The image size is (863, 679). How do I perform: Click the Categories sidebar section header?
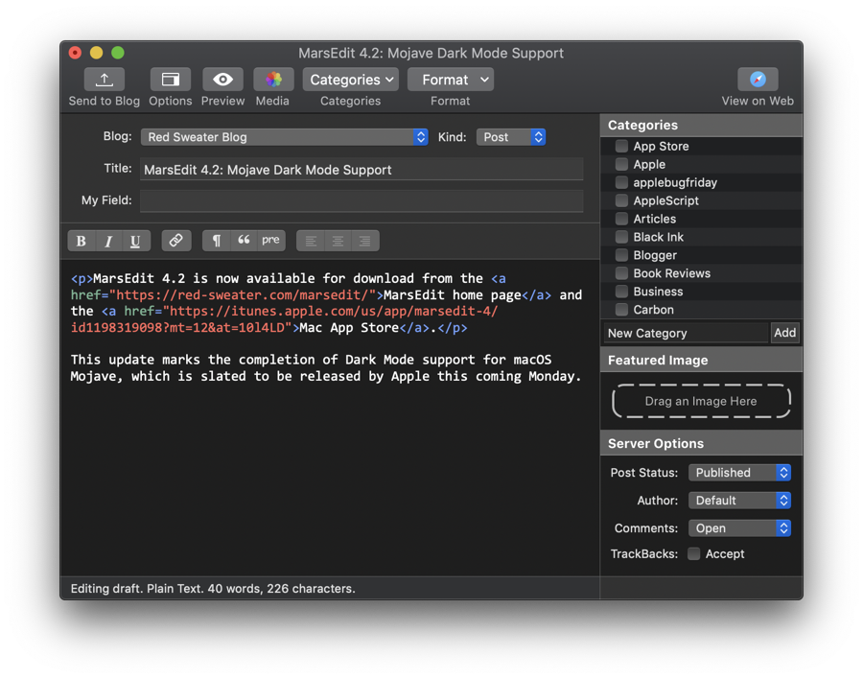(701, 125)
